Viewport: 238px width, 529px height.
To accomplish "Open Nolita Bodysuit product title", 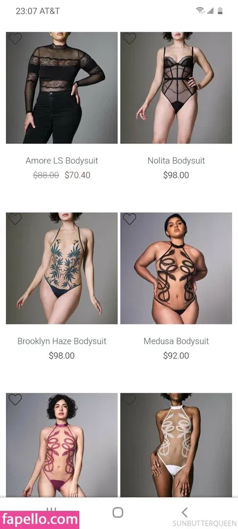I will point(176,161).
